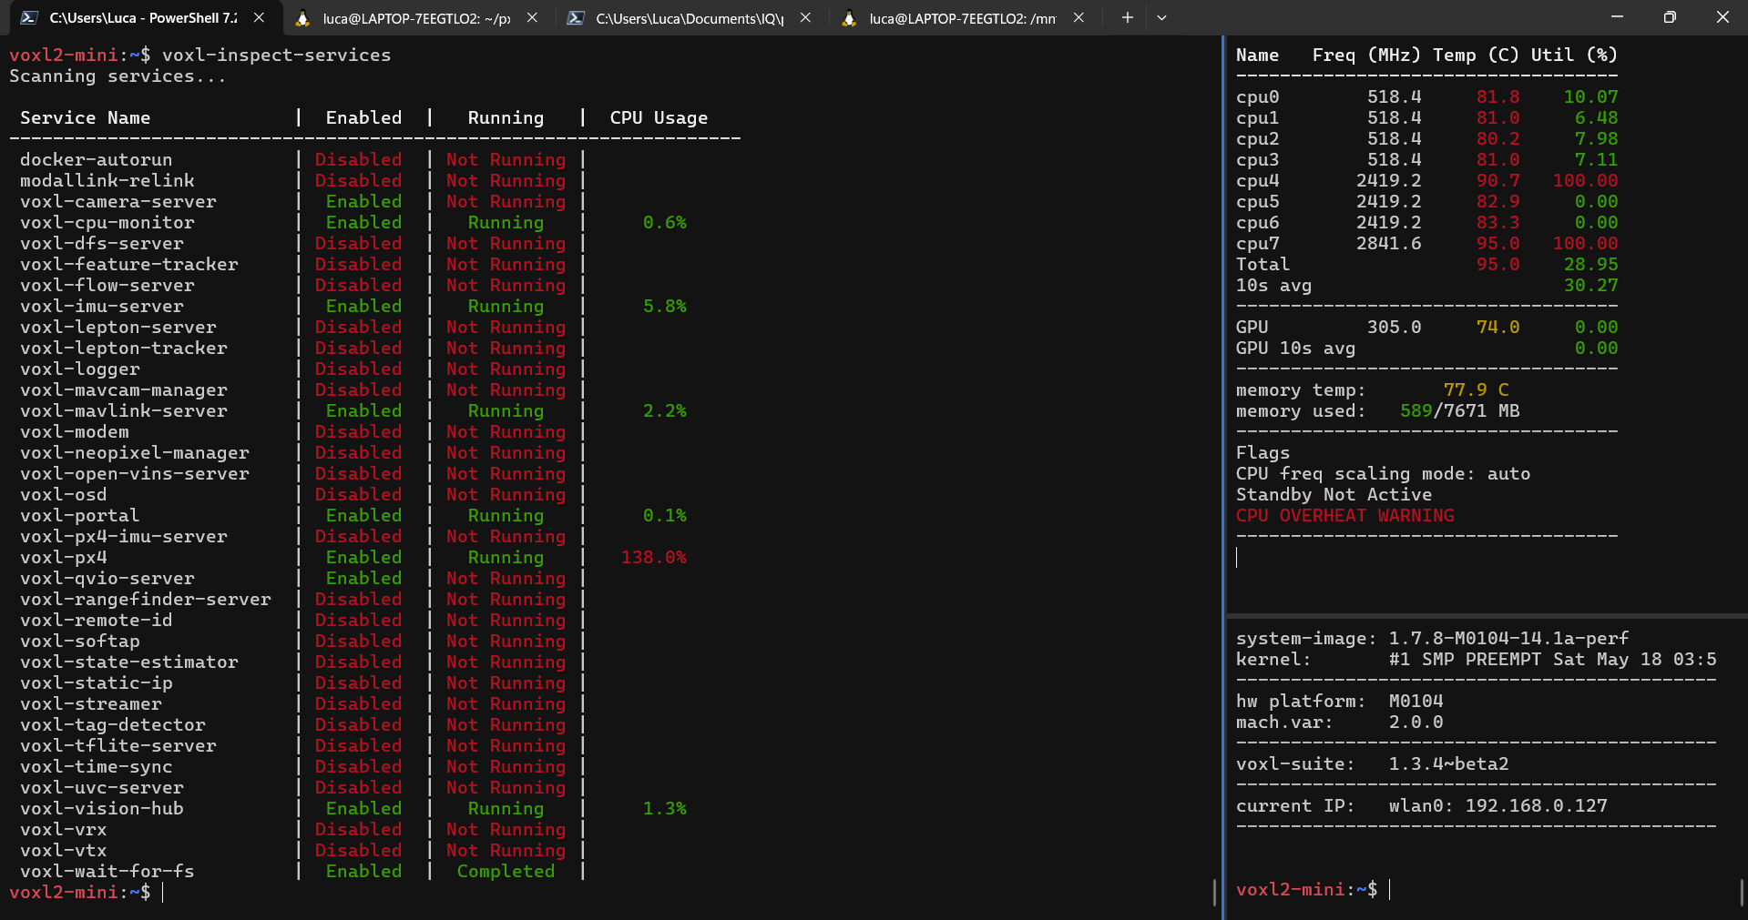
Task: Click the voxl-vision-hub service name
Action: pos(102,809)
